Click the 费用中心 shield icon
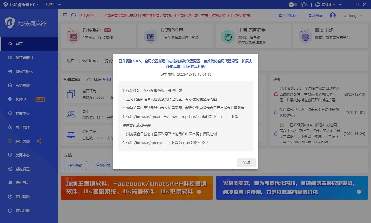Screen dimensions: 371x223 (x=10, y=155)
